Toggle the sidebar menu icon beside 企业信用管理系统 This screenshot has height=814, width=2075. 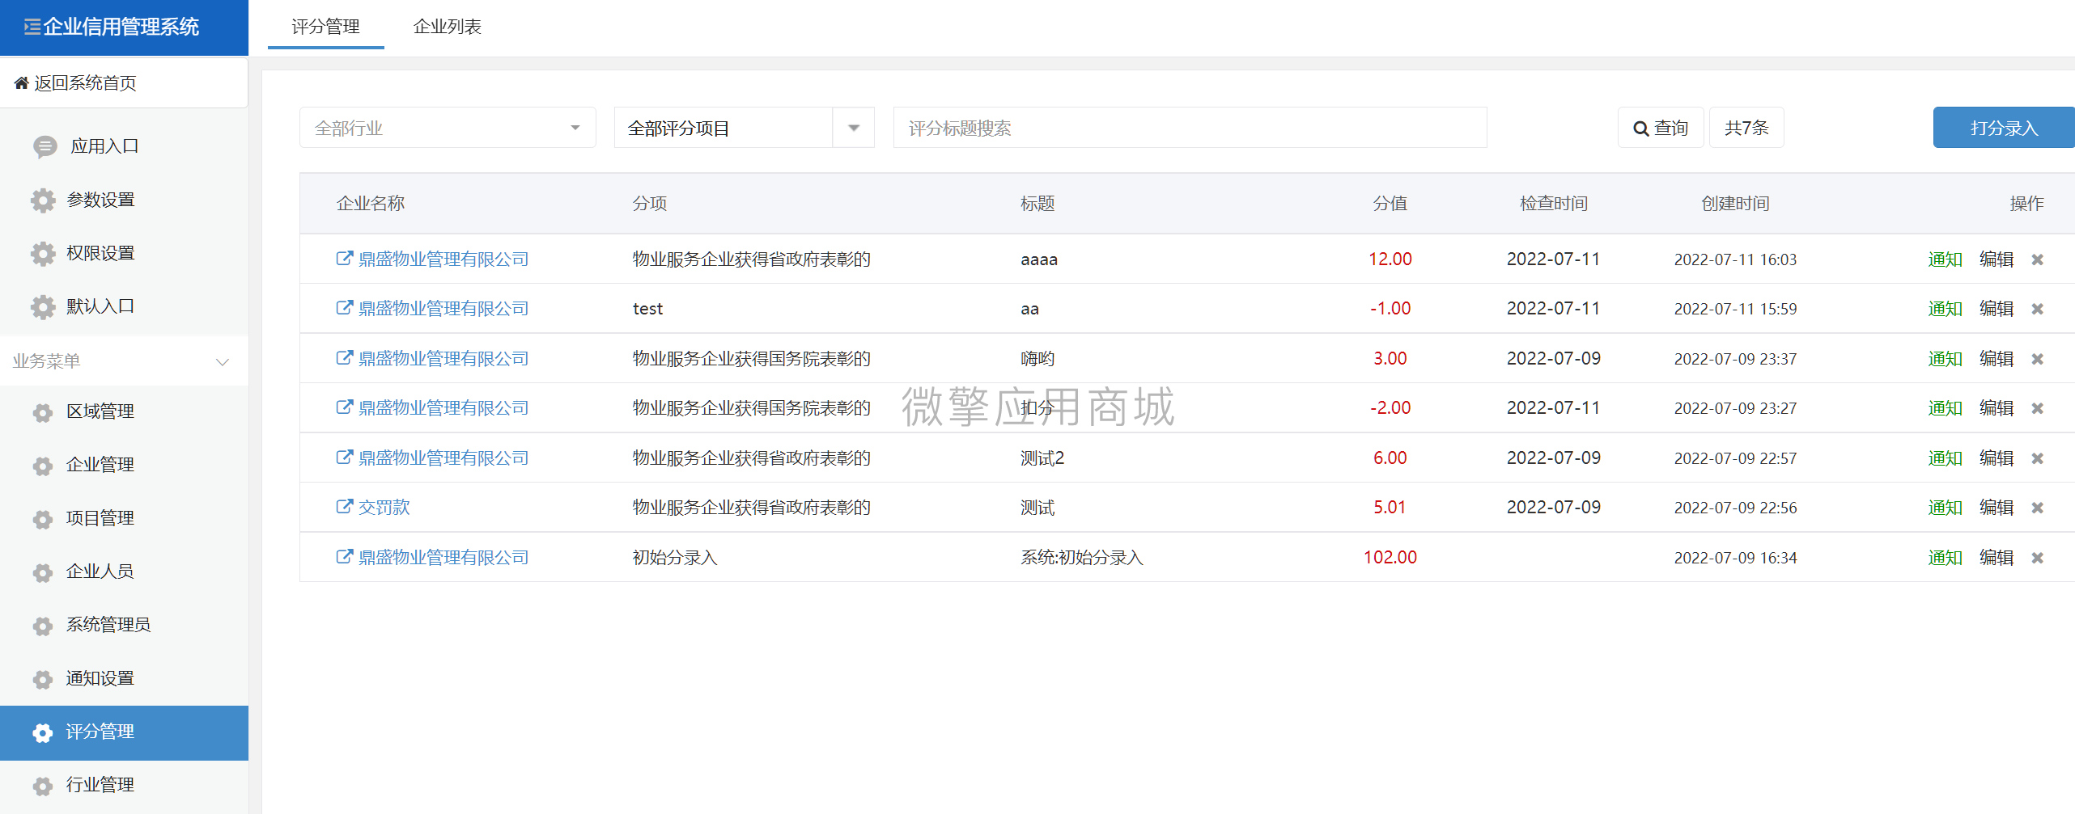point(32,27)
